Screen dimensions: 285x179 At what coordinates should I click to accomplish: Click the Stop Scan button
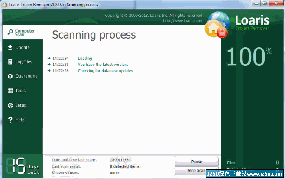click(x=197, y=170)
